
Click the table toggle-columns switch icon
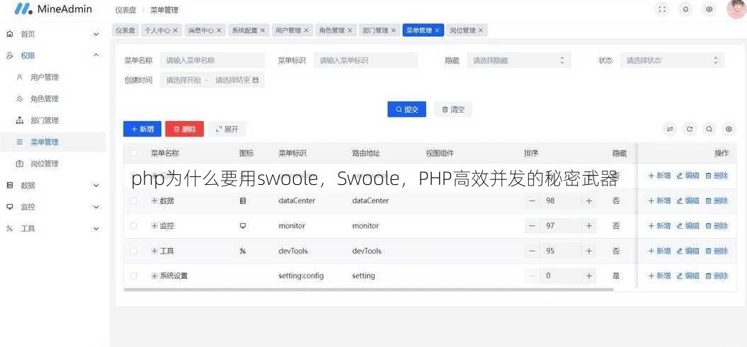(x=671, y=129)
